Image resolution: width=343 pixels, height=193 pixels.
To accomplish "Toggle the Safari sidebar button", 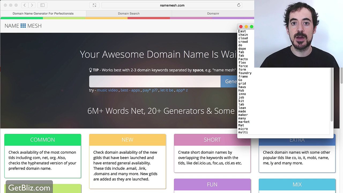I will 42,5.
